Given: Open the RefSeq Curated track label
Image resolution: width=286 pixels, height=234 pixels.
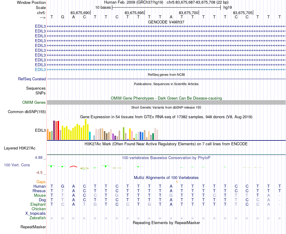Looking at the screenshot, I should (32, 79).
